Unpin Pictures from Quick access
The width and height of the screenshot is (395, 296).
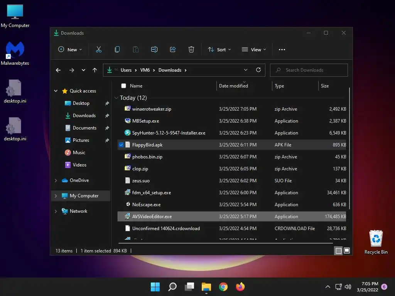[107, 140]
